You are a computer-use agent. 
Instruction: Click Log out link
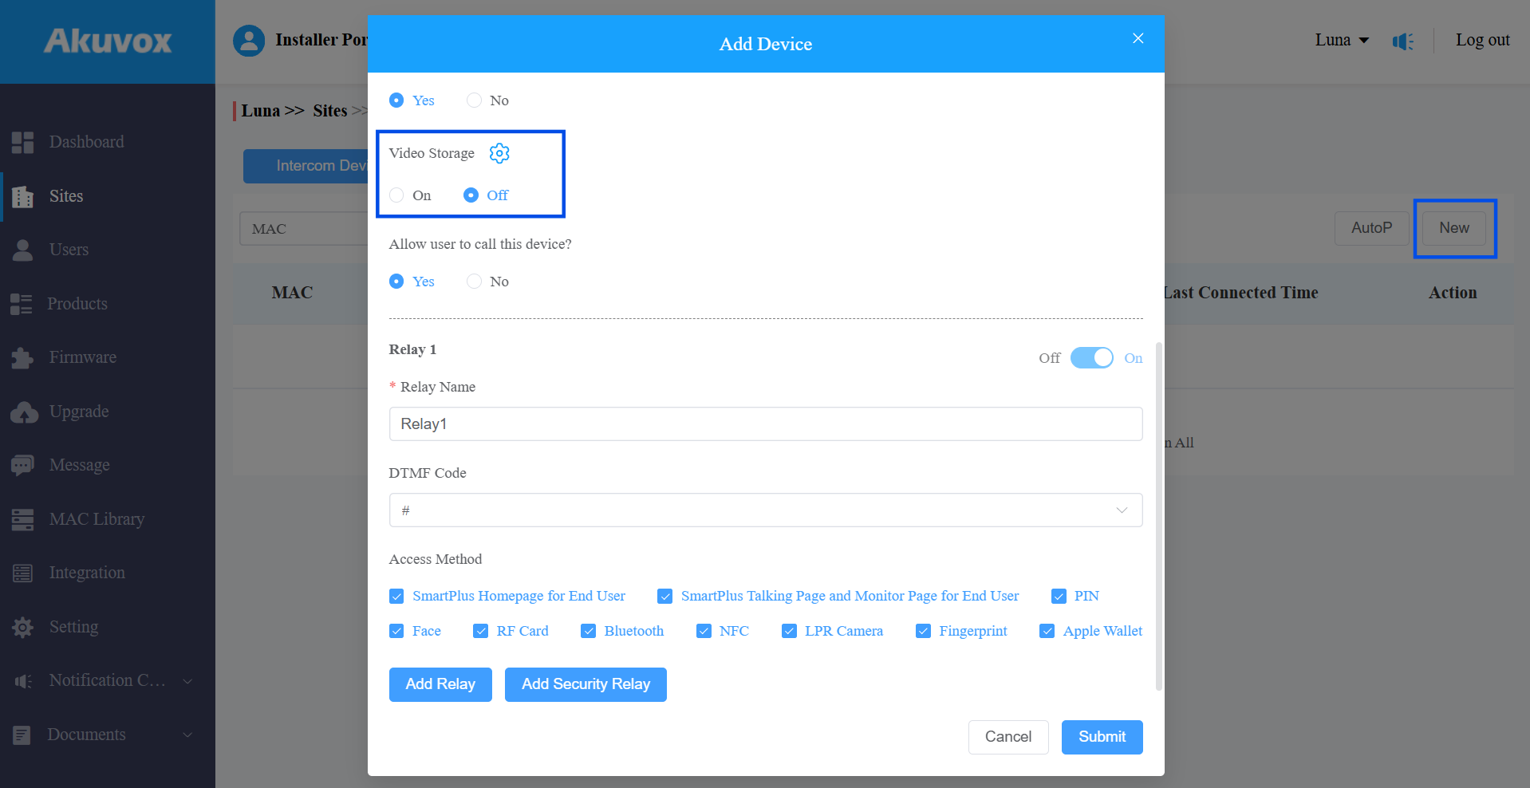1482,40
